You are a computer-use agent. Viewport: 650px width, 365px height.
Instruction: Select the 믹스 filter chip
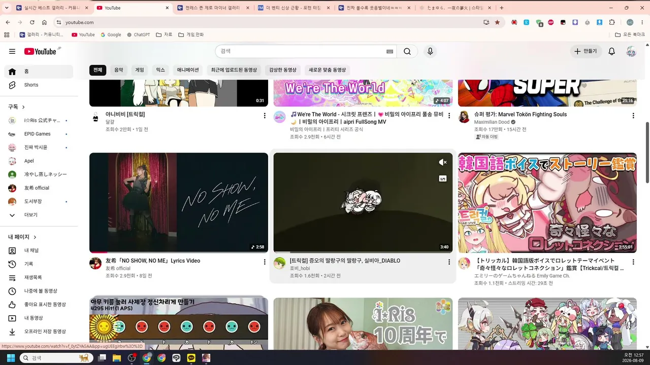[160, 70]
